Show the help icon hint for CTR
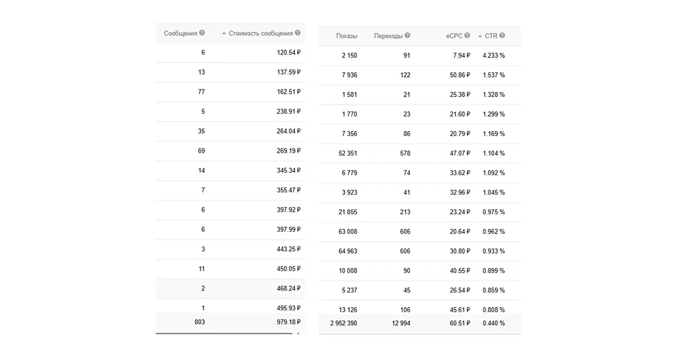Screen dimensions: 677x353 502,36
